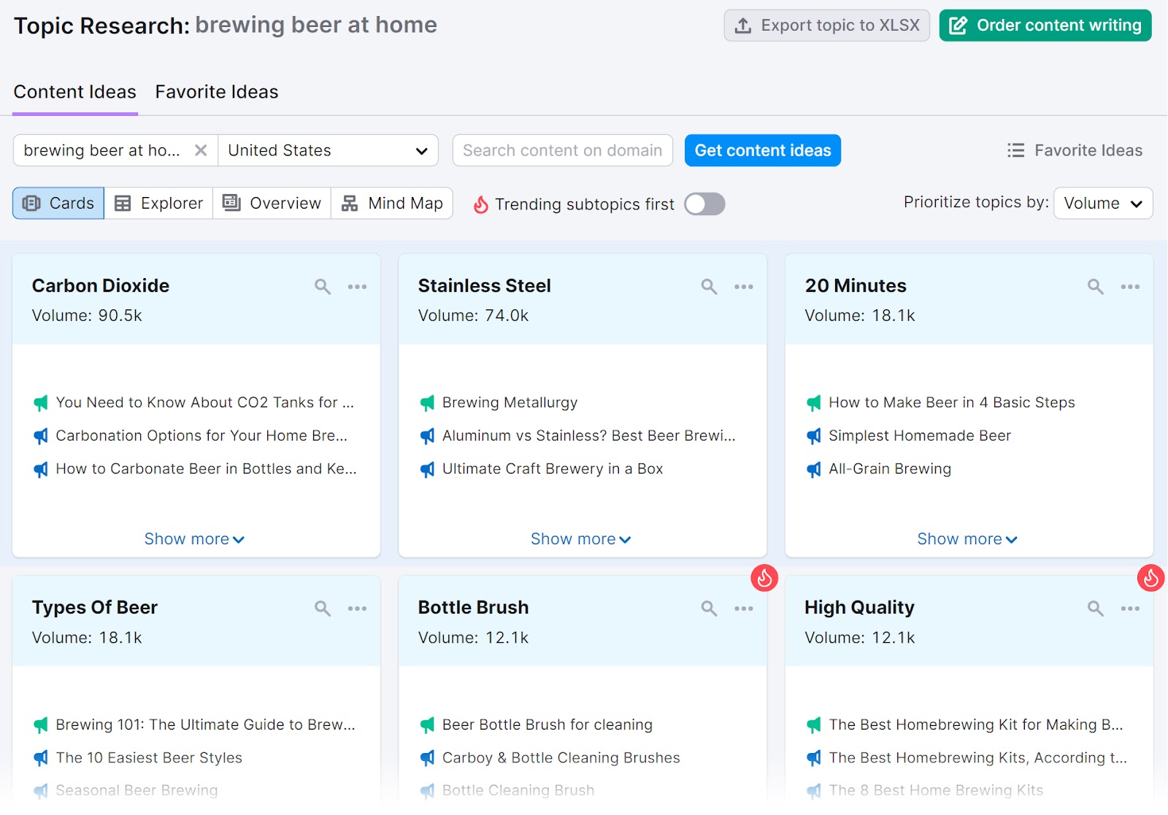Click Get content ideas
Viewport: 1168px width, 815px height.
[762, 150]
